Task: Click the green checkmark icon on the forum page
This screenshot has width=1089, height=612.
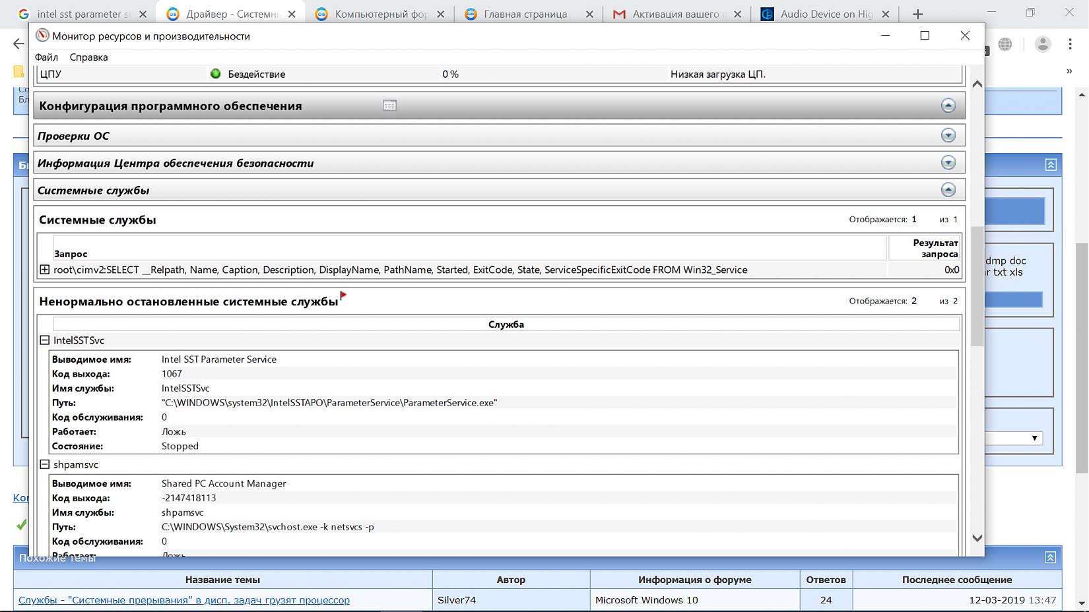Action: pyautogui.click(x=22, y=525)
